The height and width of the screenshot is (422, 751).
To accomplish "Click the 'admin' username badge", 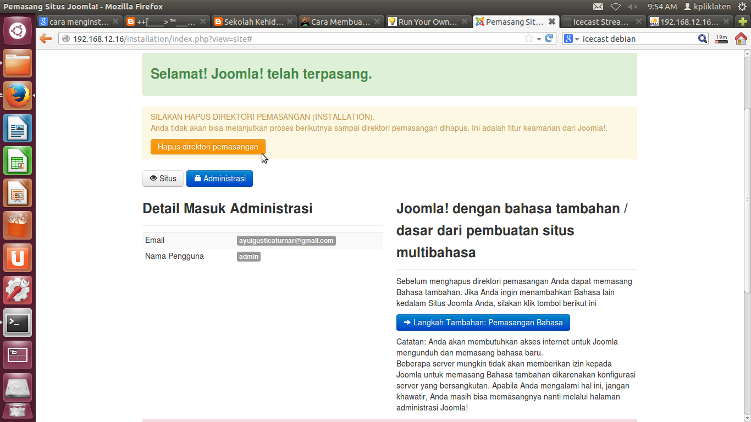I will click(x=249, y=257).
